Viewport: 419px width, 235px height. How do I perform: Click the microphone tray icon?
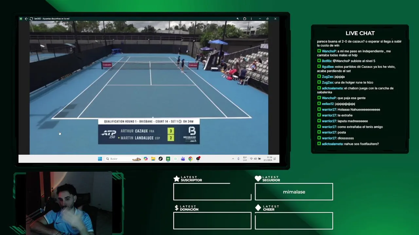pyautogui.click(x=238, y=159)
